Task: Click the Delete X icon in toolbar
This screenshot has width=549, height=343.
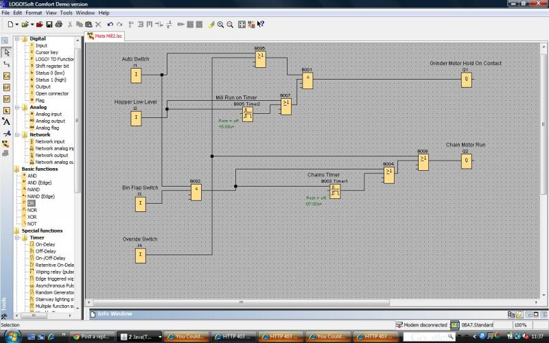Action: point(97,24)
